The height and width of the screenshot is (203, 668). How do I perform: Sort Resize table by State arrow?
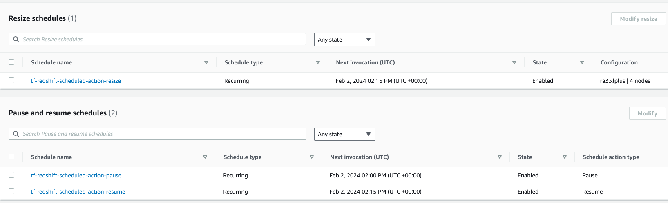pos(582,62)
